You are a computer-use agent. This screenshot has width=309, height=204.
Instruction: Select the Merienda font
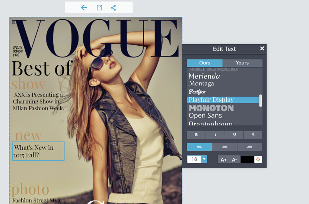tap(204, 76)
